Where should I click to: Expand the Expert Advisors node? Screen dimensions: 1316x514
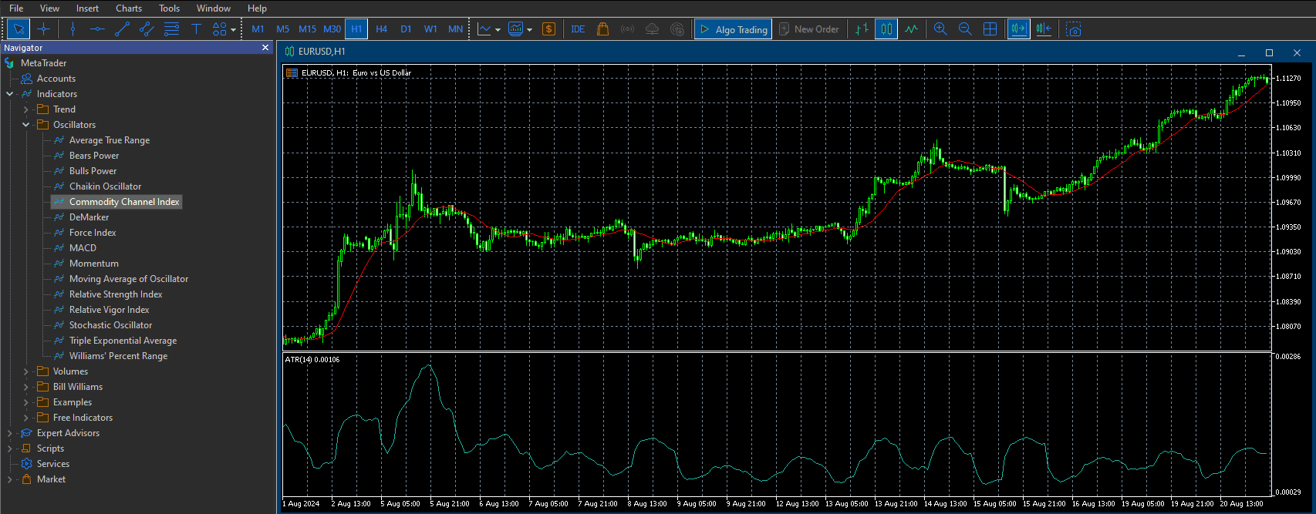tap(10, 433)
